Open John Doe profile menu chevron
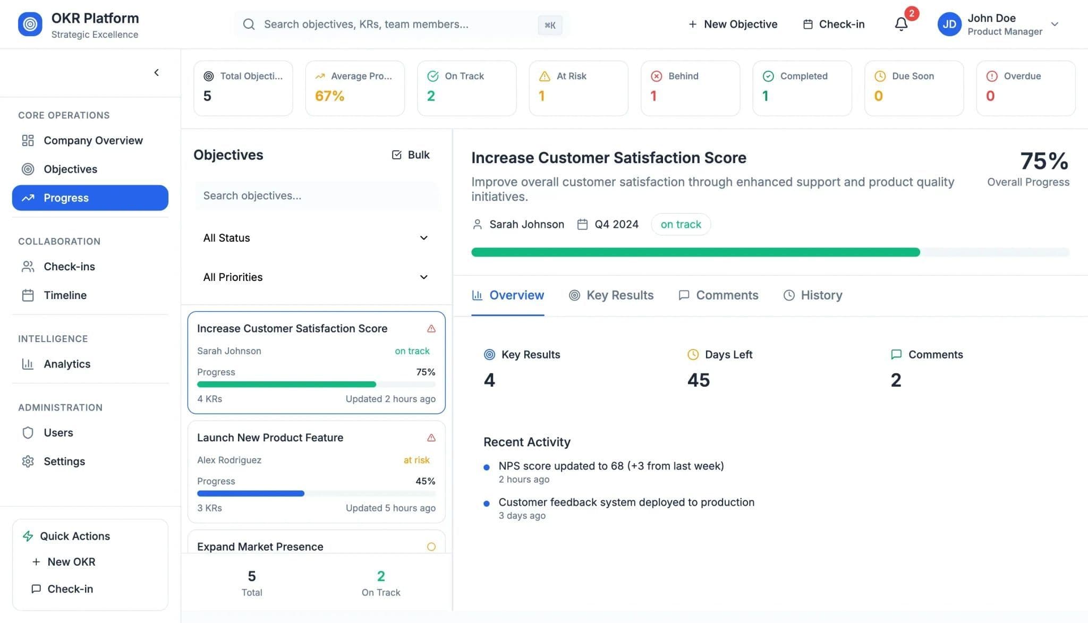Viewport: 1088px width, 623px height. (x=1055, y=24)
